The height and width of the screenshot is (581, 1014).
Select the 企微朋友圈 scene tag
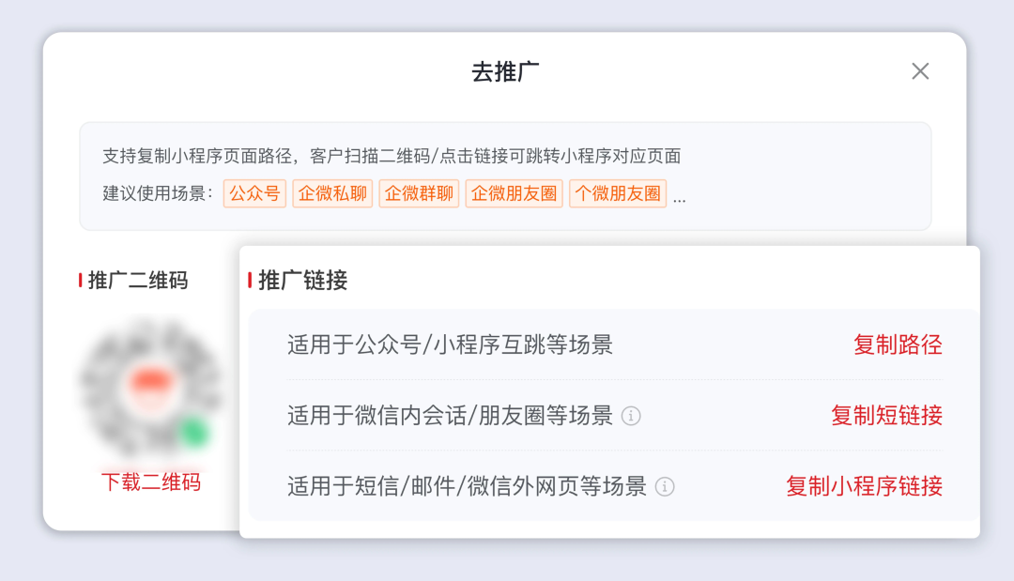point(514,194)
